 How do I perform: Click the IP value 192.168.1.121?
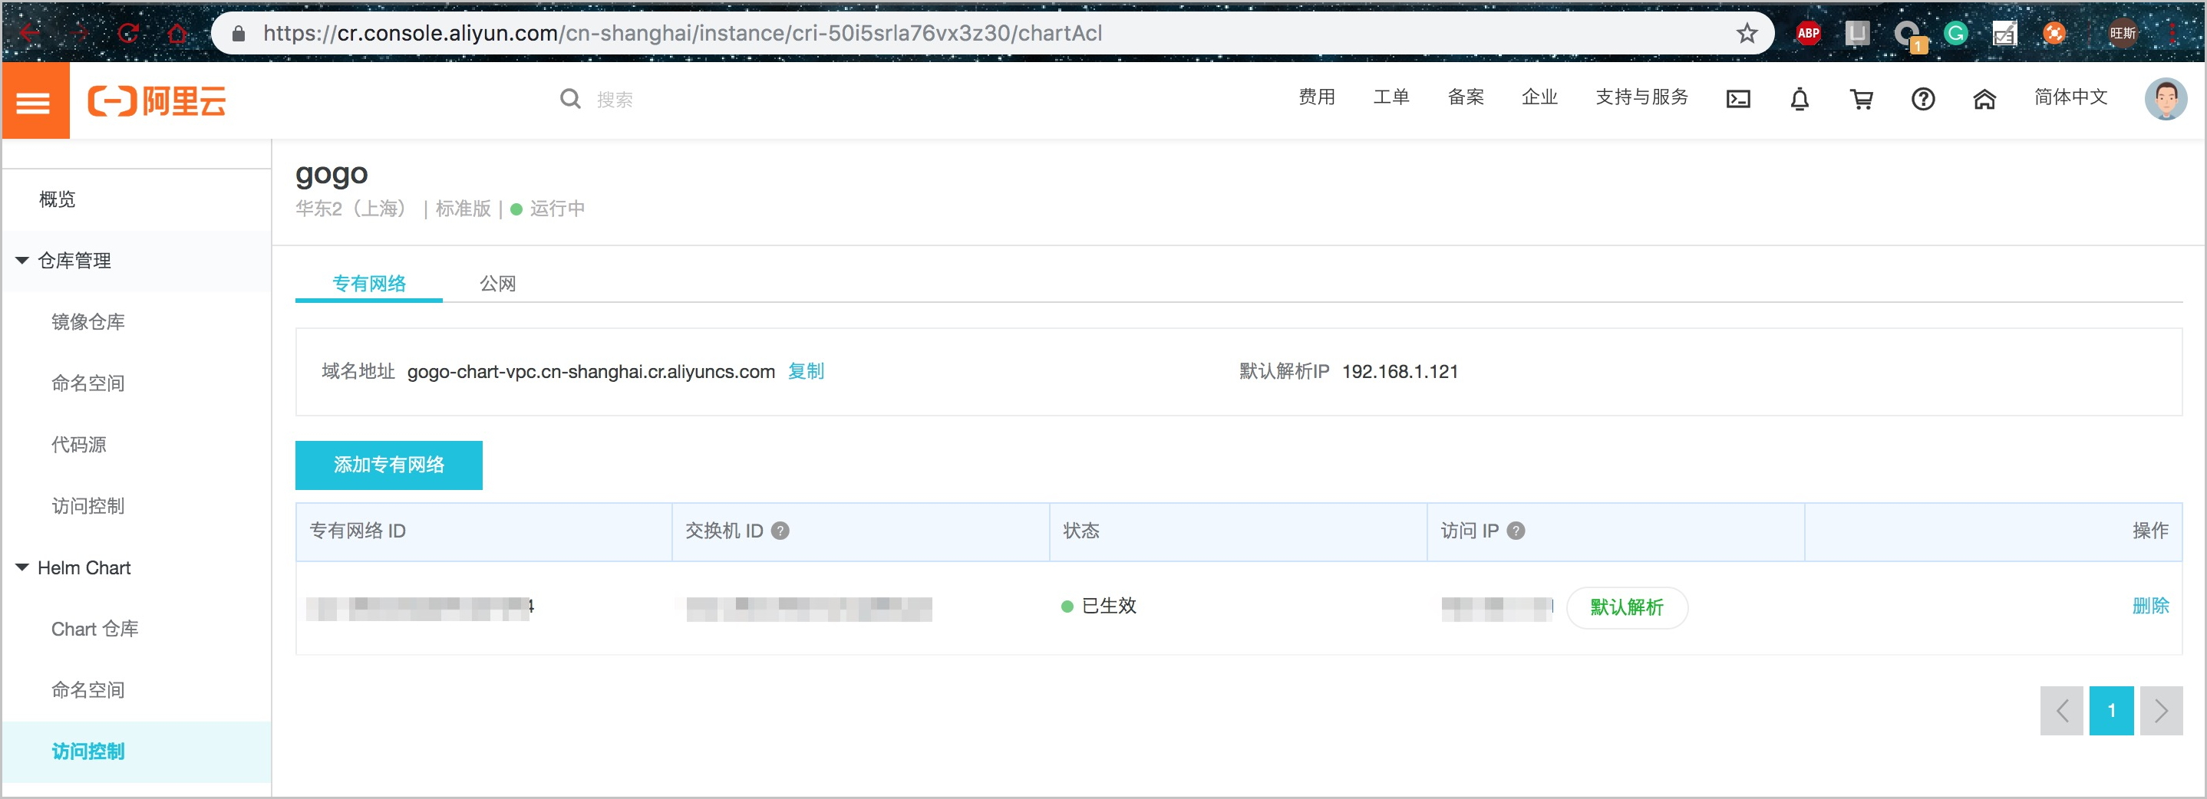pos(1400,372)
